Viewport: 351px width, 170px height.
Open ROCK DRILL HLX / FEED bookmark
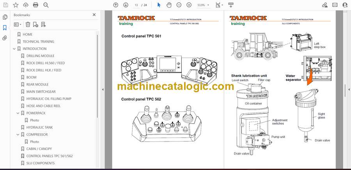click(44, 70)
